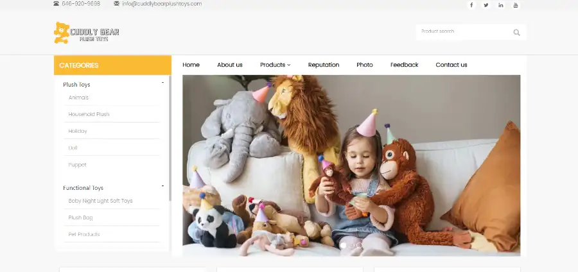Select the Doll subcategory

[x=73, y=148]
